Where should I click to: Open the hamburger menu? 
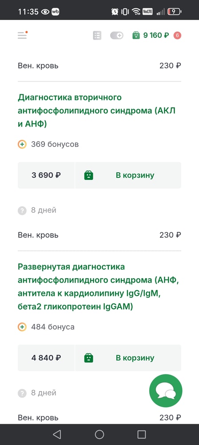pyautogui.click(x=22, y=35)
